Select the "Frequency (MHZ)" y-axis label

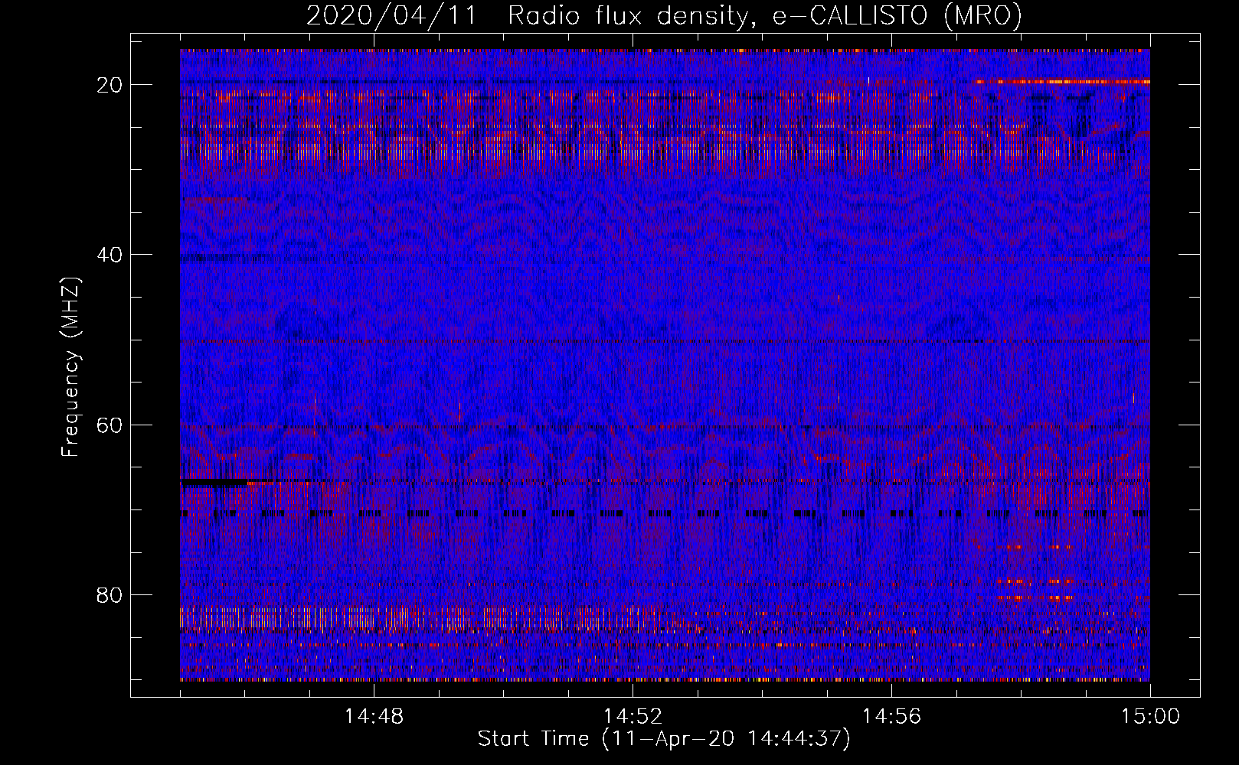70,367
